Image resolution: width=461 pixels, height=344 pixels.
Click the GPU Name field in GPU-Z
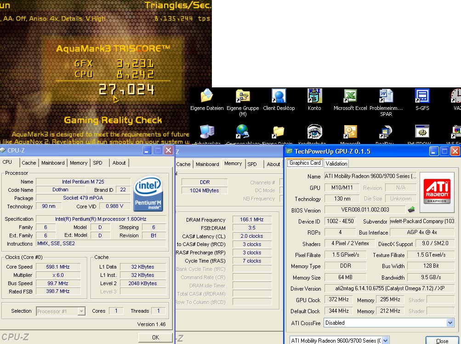tap(370, 176)
